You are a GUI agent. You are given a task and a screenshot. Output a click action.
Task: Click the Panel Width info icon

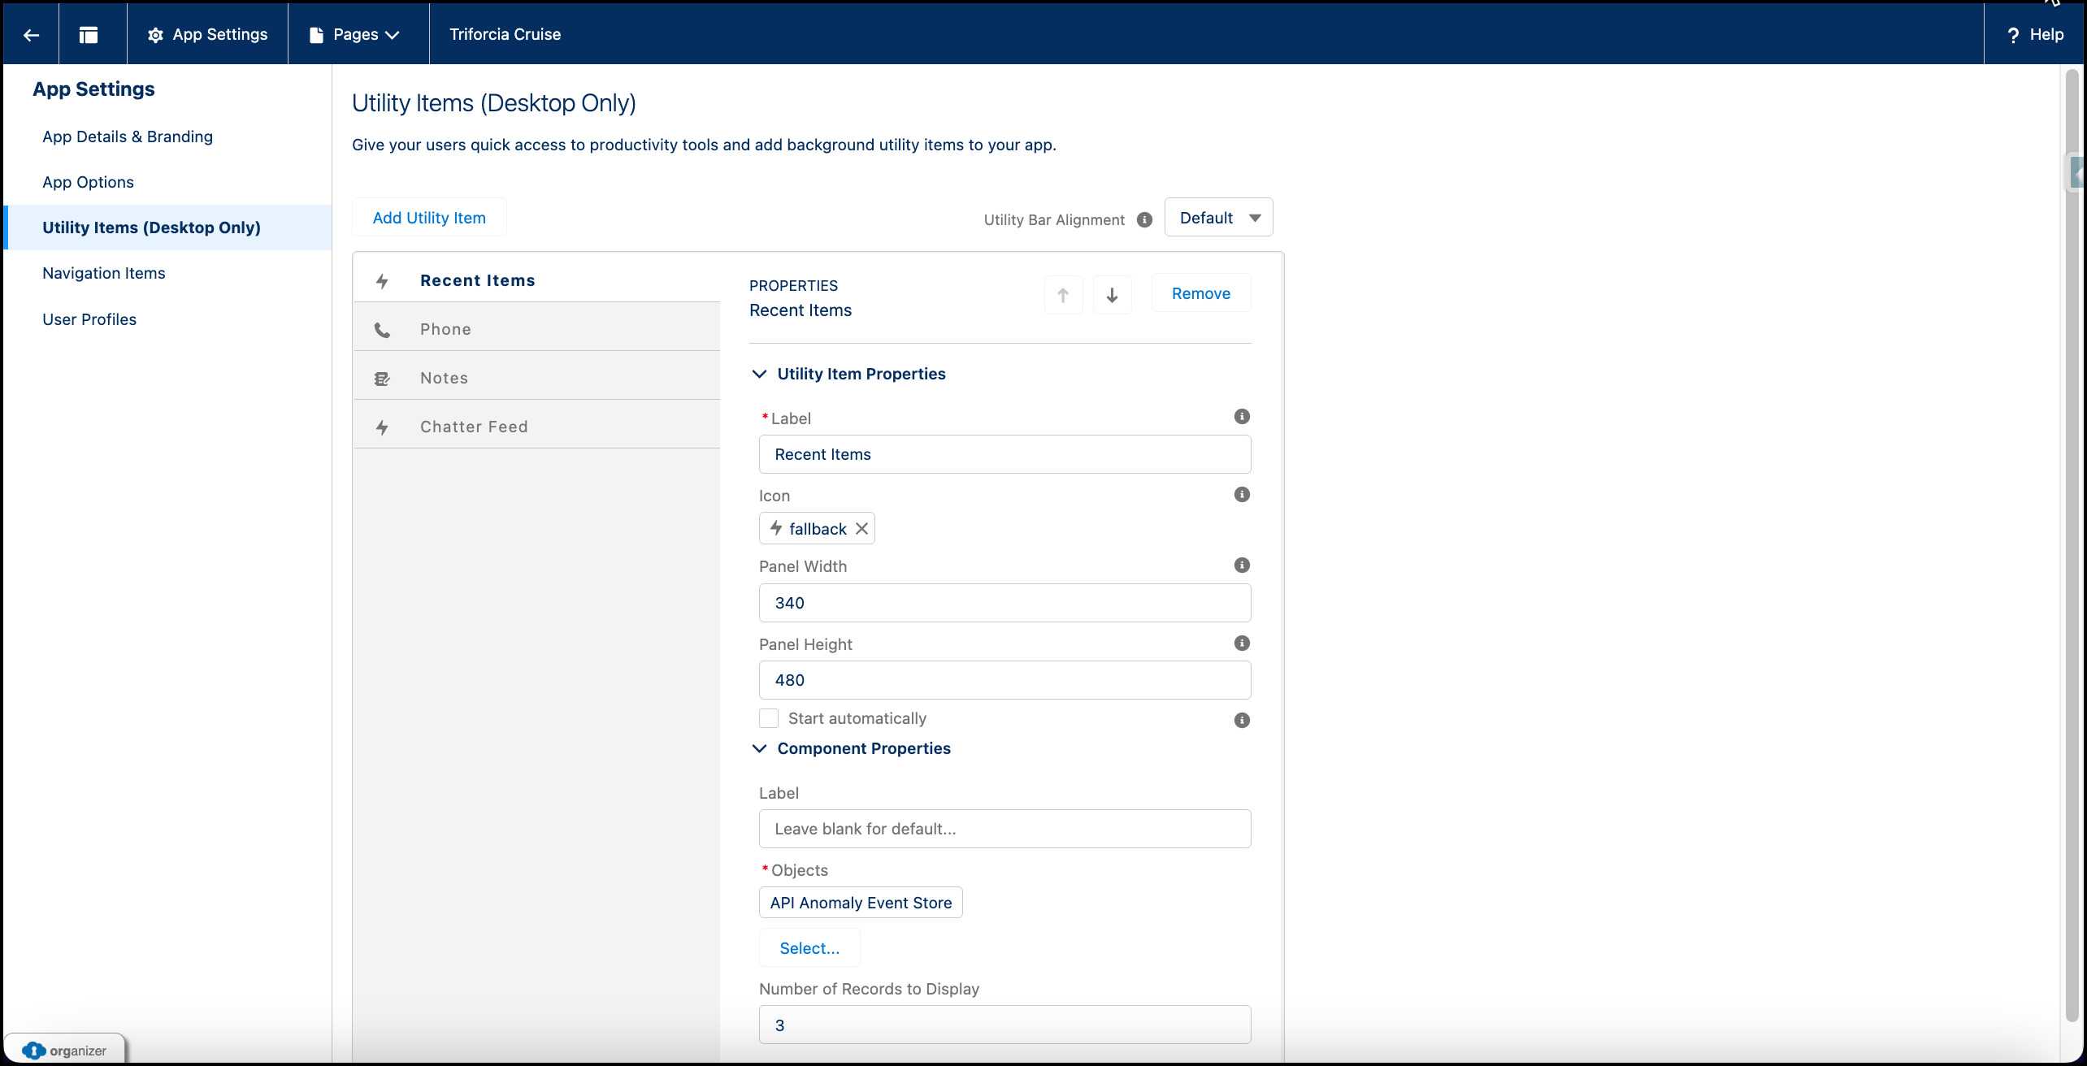1242,565
